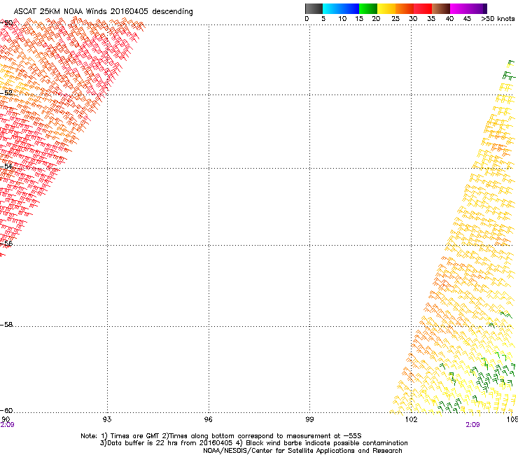The width and height of the screenshot is (518, 455).
Task: Click the purple 2:09 time under longitude 90
Action: coord(7,425)
